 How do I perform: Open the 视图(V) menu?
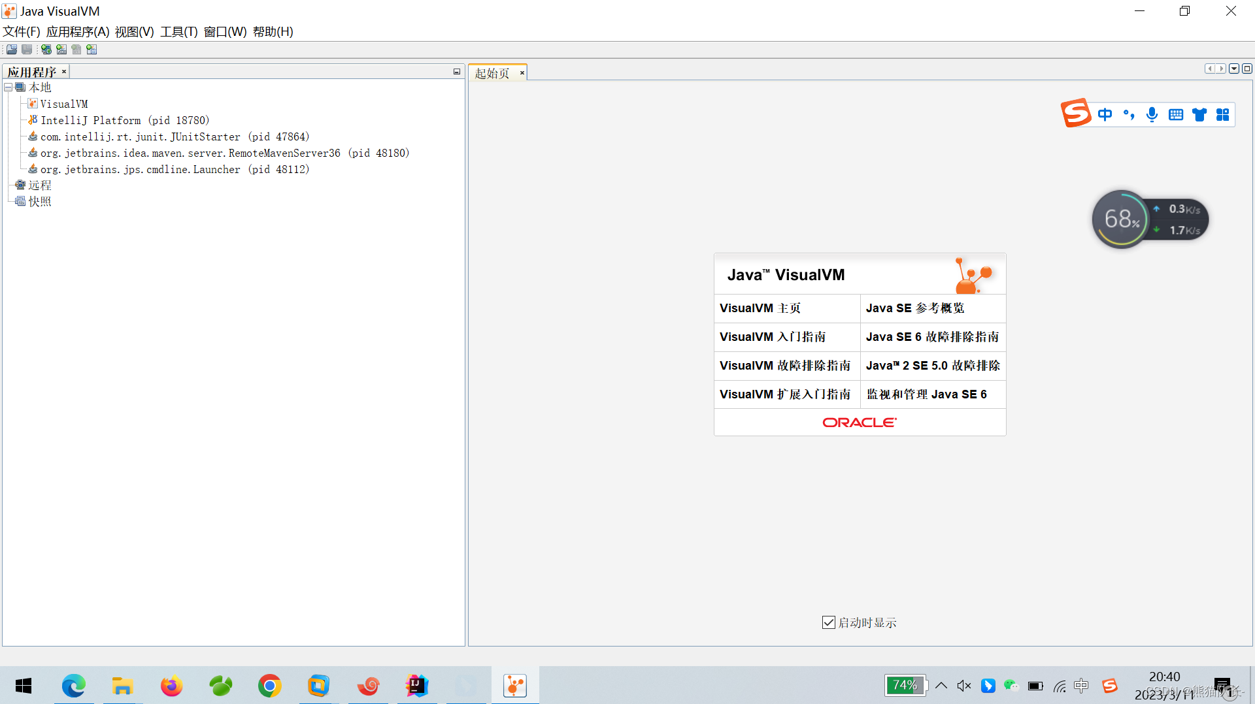(x=135, y=31)
